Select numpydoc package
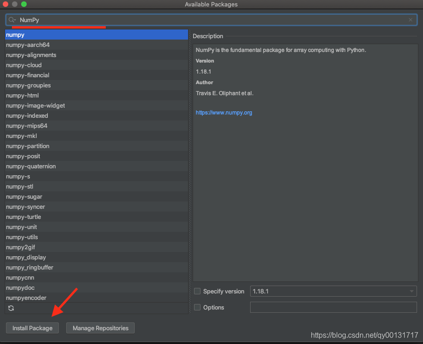Image resolution: width=423 pixels, height=344 pixels. (96, 287)
